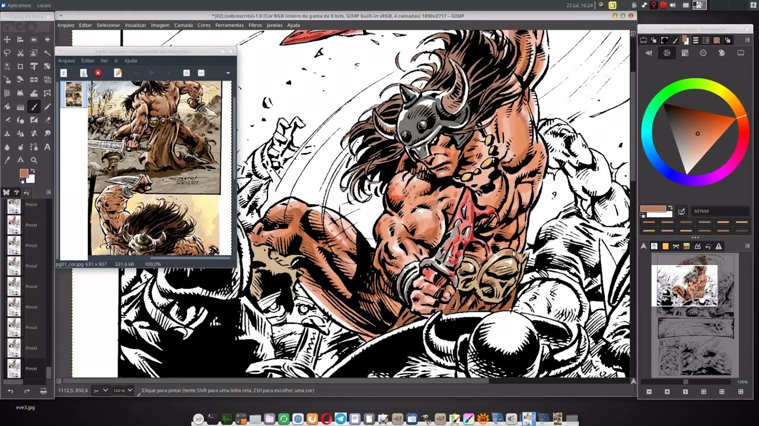This screenshot has height=426, width=759.
Task: Open the Janelas menu
Action: pos(275,25)
